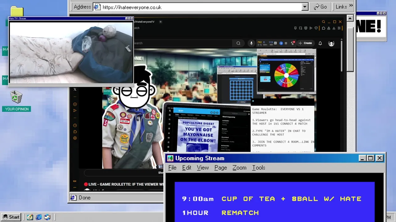Viewport: 396px width, 222px height.
Task: Click the YouTube search input field
Action: tap(183, 43)
